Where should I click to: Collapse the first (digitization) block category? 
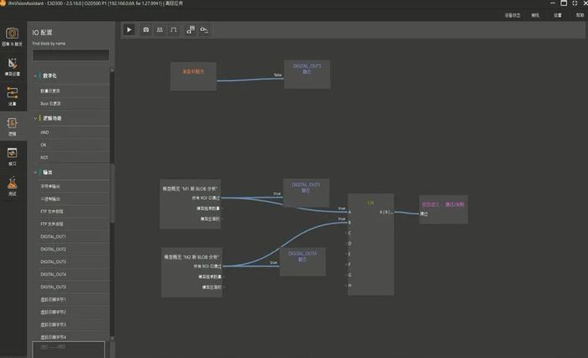35,76
